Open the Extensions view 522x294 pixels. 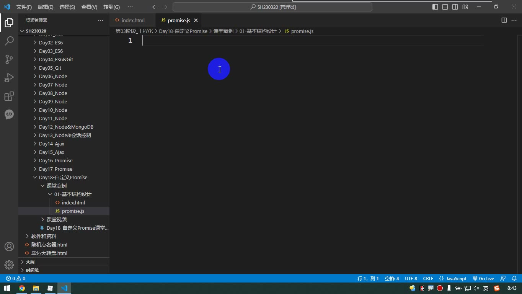point(9,96)
